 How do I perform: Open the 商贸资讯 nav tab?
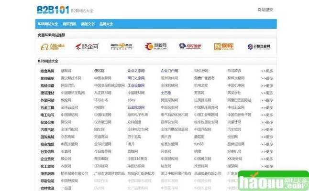[x=69, y=24]
